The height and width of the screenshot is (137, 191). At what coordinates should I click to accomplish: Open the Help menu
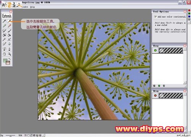32,7
